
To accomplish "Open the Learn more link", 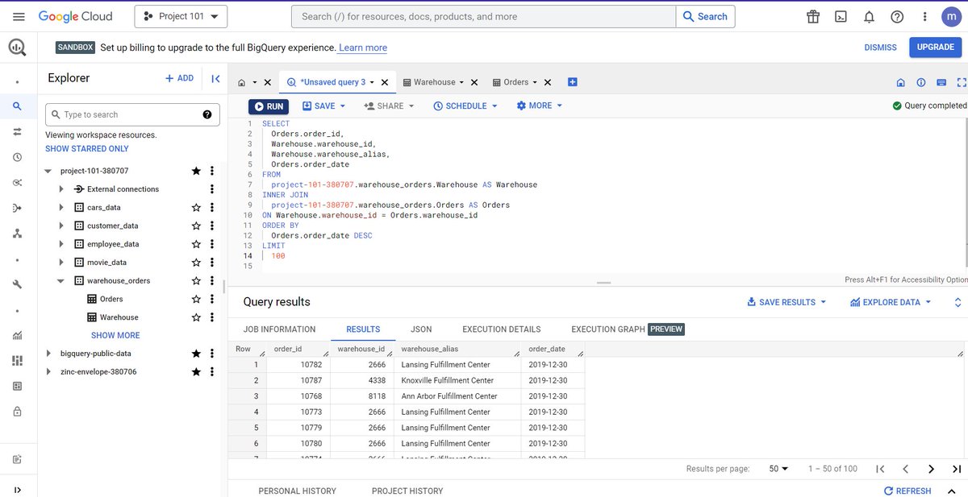I will pos(363,48).
